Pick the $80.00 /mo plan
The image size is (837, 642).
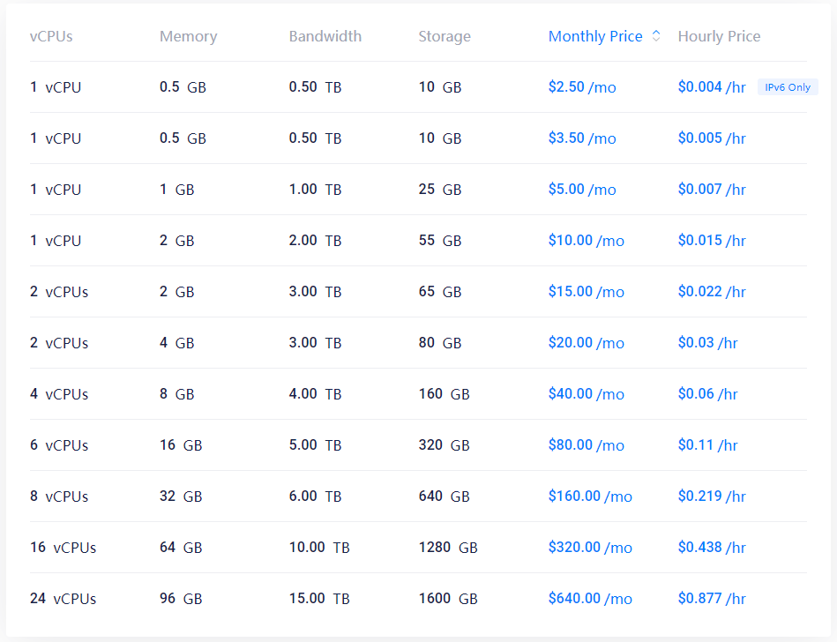click(x=587, y=445)
